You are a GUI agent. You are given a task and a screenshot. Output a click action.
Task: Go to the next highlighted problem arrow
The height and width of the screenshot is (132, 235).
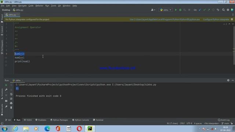tap(233, 24)
